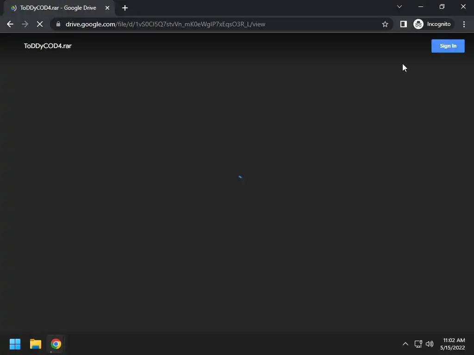Select the ToDDyCOD4.rar Google Drive tab
Image resolution: width=474 pixels, height=355 pixels.
pos(59,8)
